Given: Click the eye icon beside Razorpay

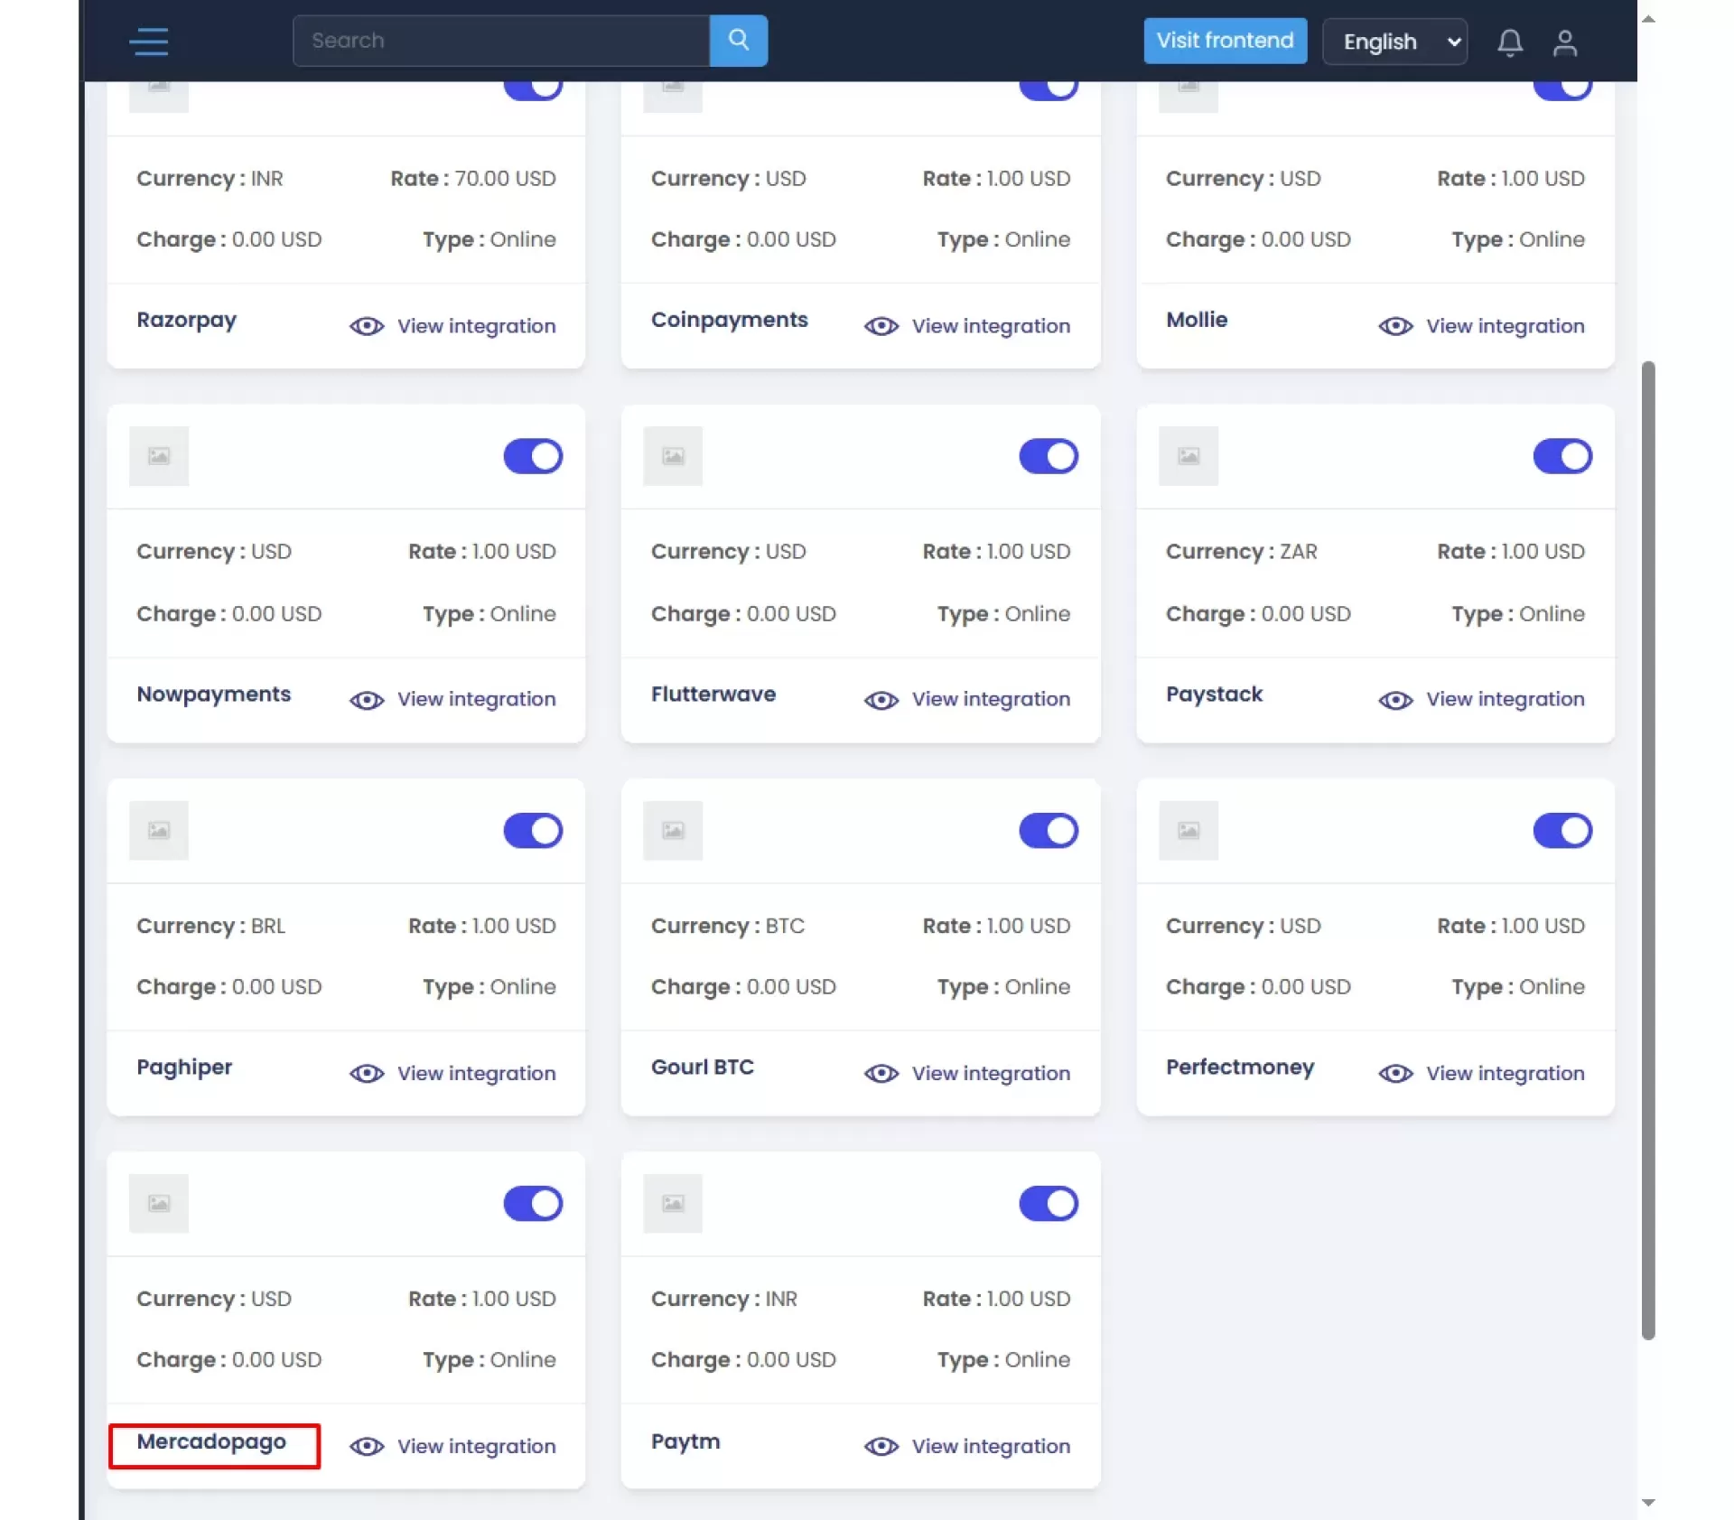Looking at the screenshot, I should pyautogui.click(x=367, y=326).
